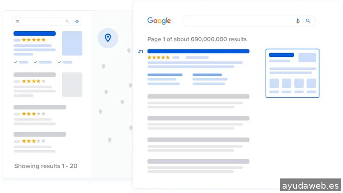Click the second checkmark under top maps listing
Image resolution: width=343 pixels, height=193 pixels.
pyautogui.click(x=35, y=62)
